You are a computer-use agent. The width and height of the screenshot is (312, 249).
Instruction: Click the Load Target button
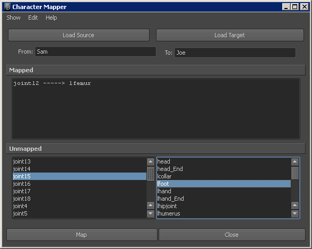click(x=230, y=35)
